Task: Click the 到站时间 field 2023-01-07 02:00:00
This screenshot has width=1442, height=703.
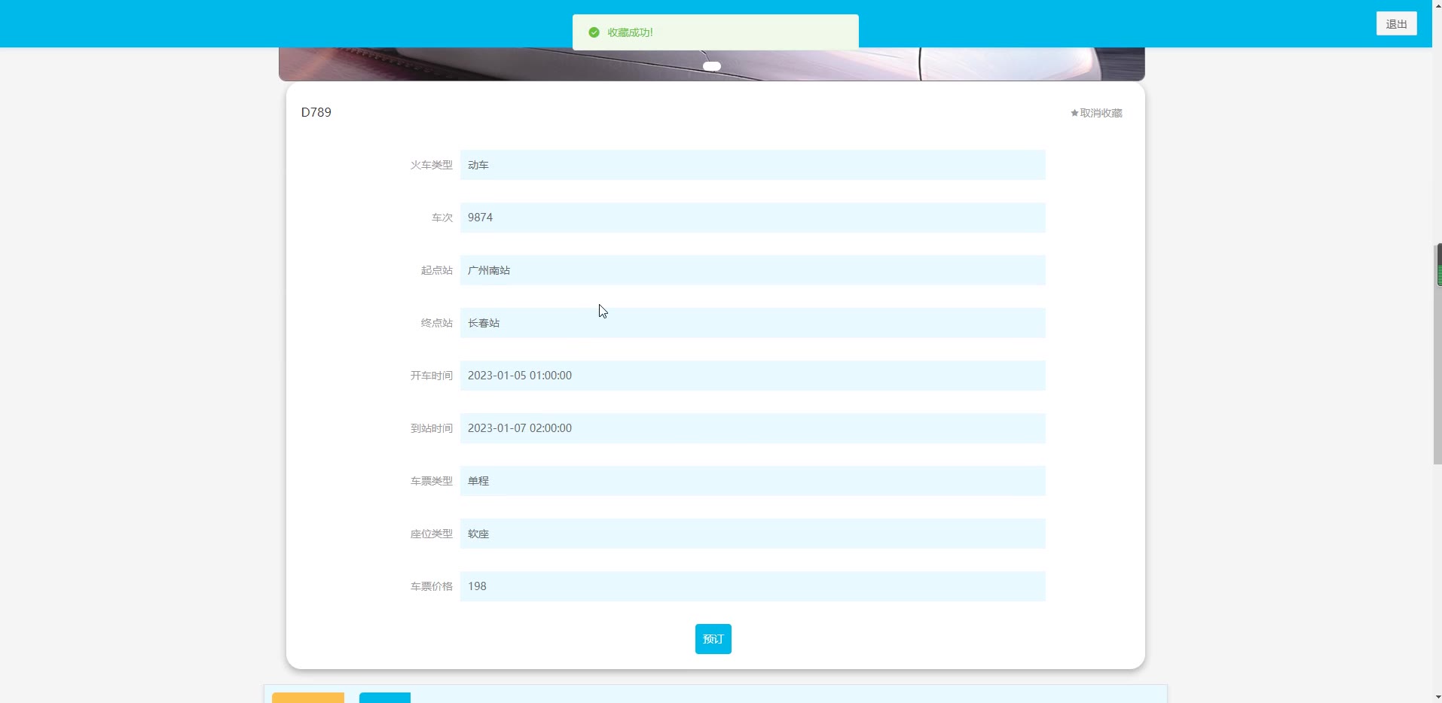Action: tap(753, 428)
